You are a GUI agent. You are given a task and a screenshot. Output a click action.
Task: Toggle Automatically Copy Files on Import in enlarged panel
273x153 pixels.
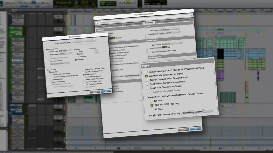pos(146,76)
